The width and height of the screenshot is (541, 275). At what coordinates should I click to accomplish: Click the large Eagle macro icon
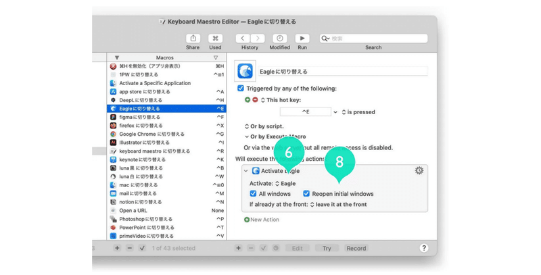click(x=245, y=71)
